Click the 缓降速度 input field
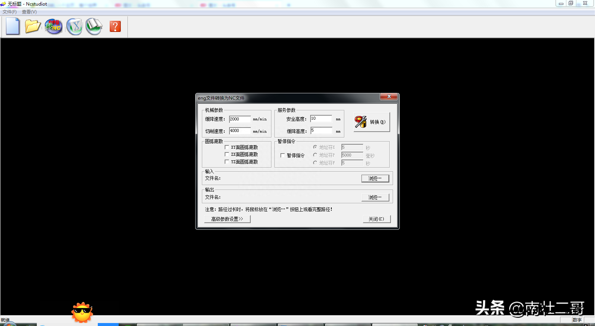The image size is (595, 326). [240, 119]
